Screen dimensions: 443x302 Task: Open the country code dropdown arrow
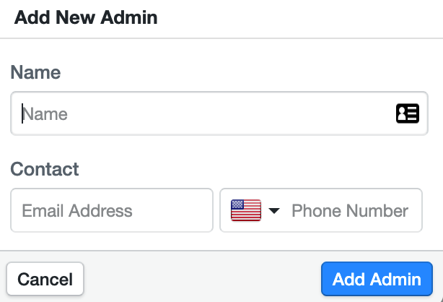(274, 210)
